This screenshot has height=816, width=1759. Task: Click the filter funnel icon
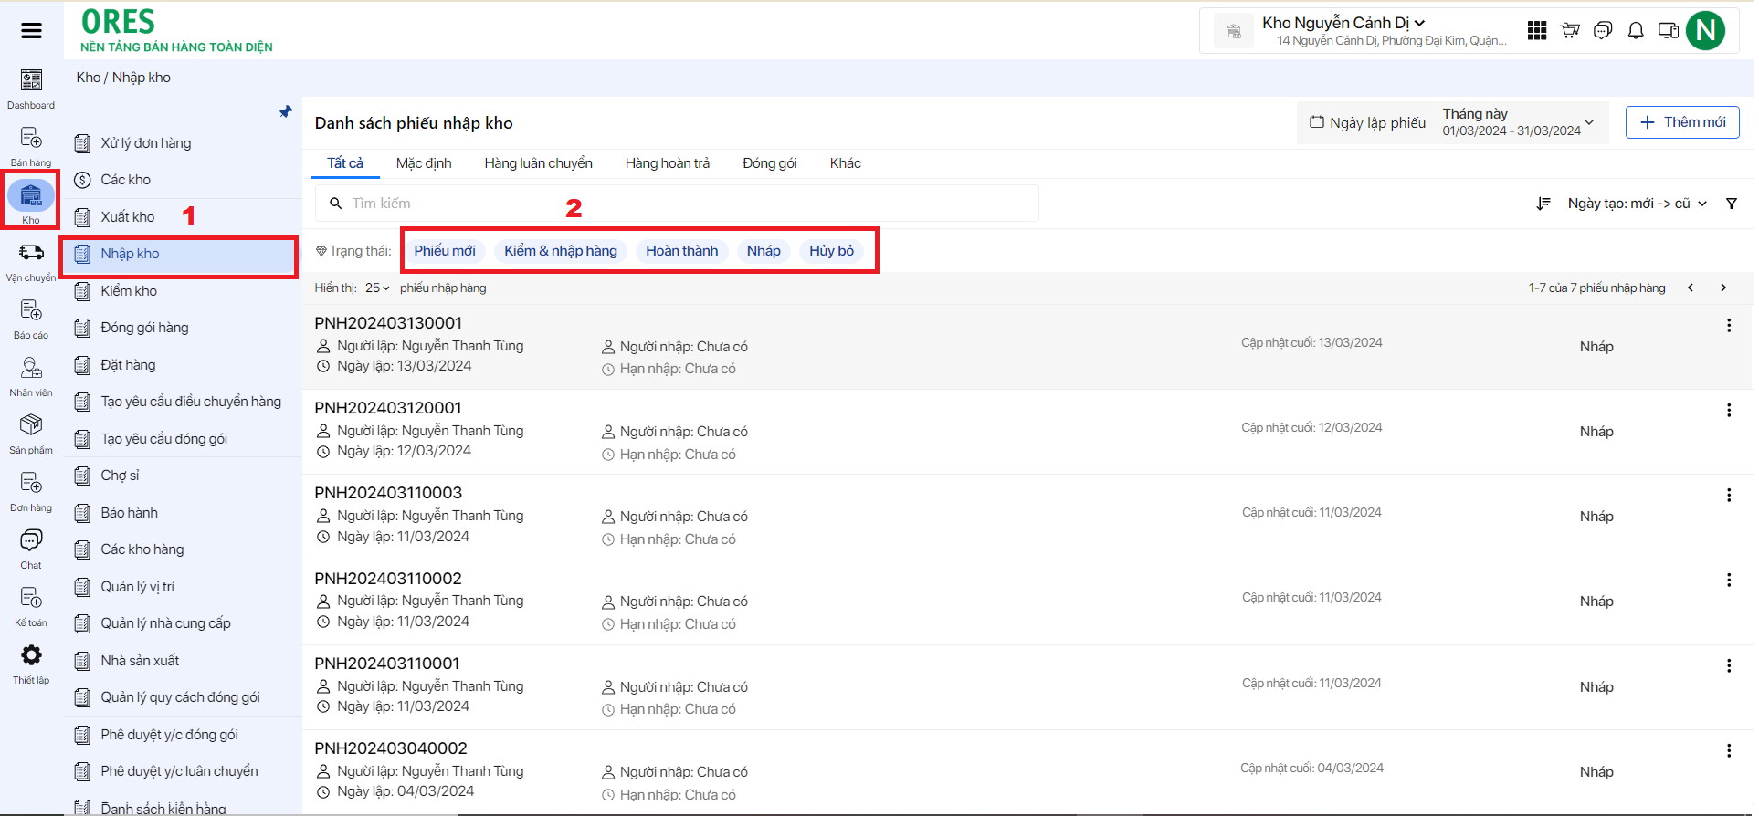coord(1731,204)
